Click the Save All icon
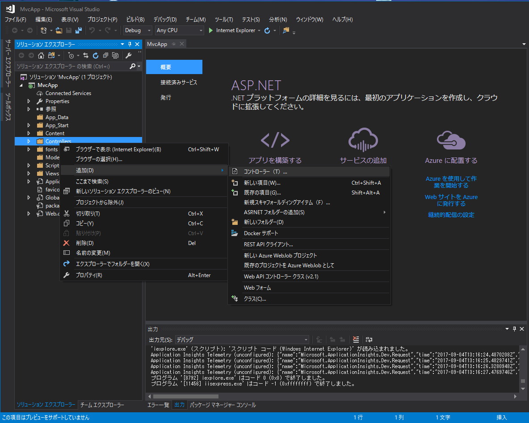529x423 pixels. click(x=79, y=30)
